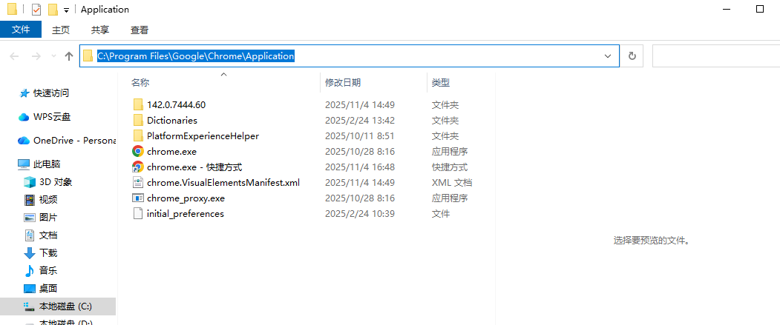Maximize the Application window
The width and height of the screenshot is (780, 325).
tap(760, 9)
